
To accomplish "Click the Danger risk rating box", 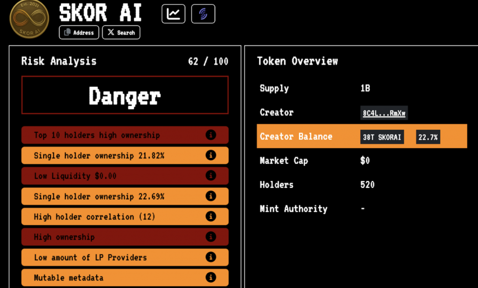I will [x=125, y=95].
